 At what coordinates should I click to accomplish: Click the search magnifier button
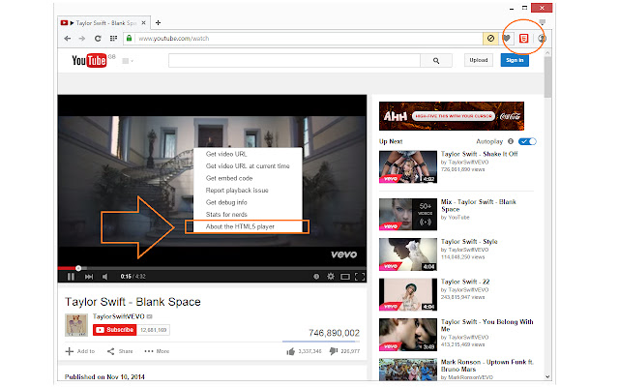point(436,60)
